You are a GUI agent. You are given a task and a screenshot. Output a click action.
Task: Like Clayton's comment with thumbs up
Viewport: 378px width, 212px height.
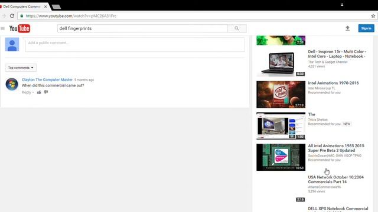[x=39, y=92]
